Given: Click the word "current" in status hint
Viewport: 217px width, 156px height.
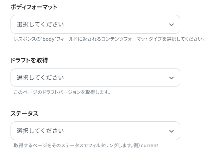Looking at the screenshot, I should coord(149,145).
